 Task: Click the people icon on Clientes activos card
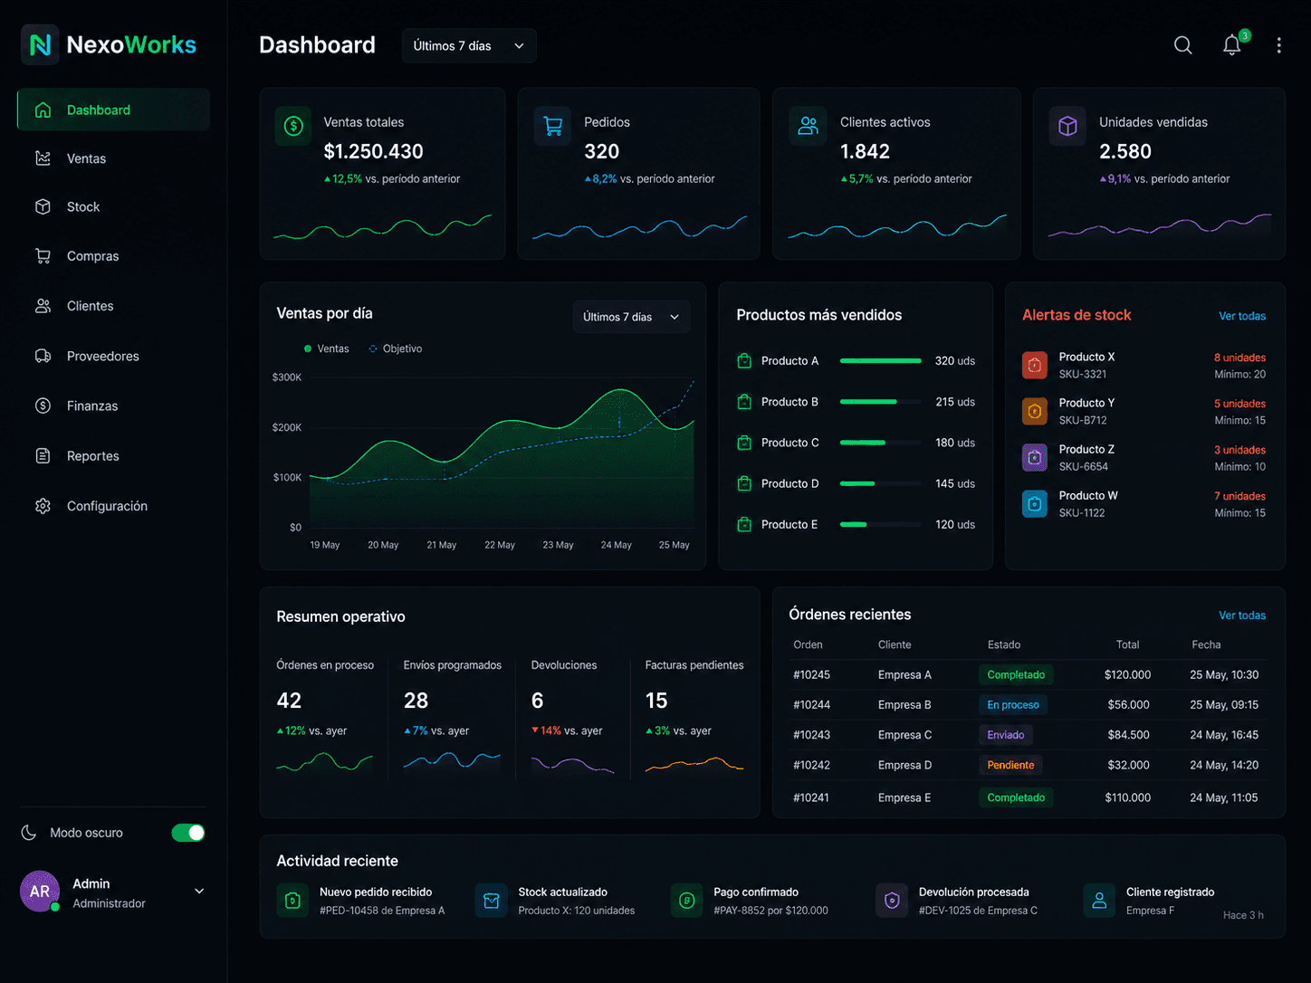(808, 126)
